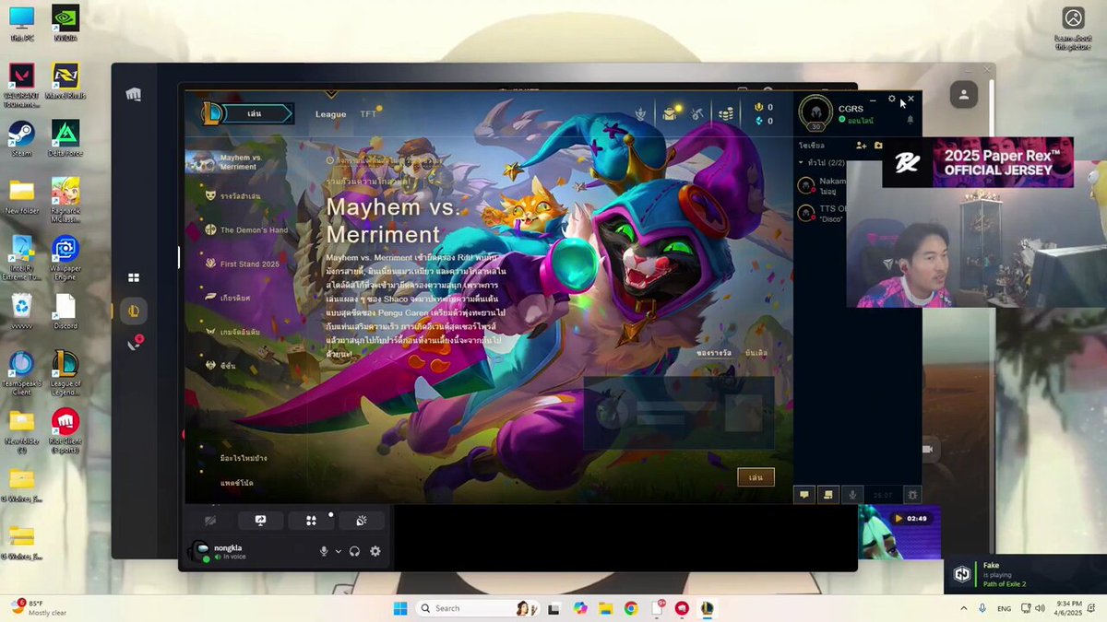Open CGRS profile avatar in League client
This screenshot has height=622, width=1107.
click(x=815, y=112)
